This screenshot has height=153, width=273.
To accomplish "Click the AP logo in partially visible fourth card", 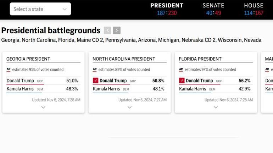I will point(267,70).
